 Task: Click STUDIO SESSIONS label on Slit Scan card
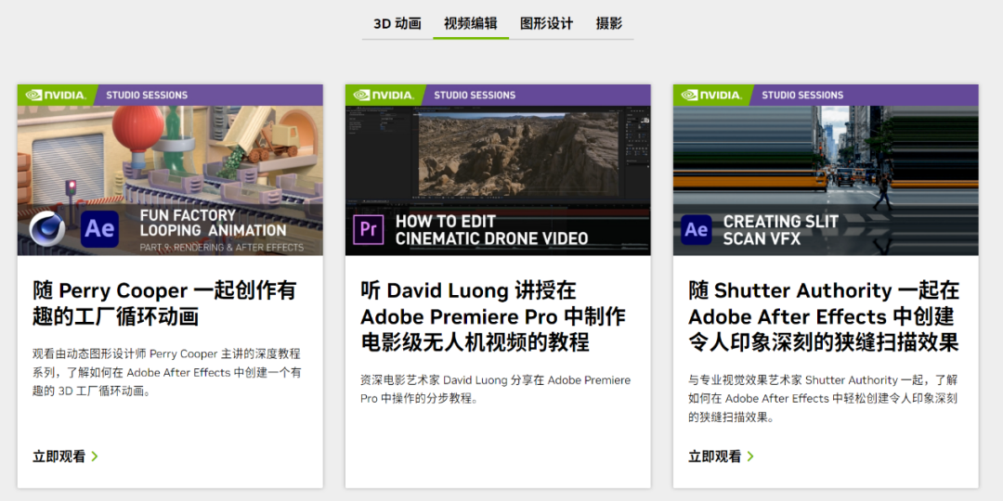802,96
